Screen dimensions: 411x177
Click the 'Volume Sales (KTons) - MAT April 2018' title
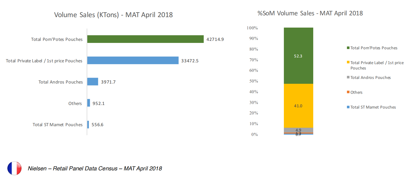[113, 15]
